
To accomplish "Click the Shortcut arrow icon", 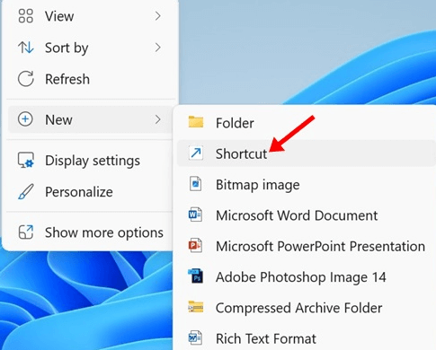I will 196,153.
